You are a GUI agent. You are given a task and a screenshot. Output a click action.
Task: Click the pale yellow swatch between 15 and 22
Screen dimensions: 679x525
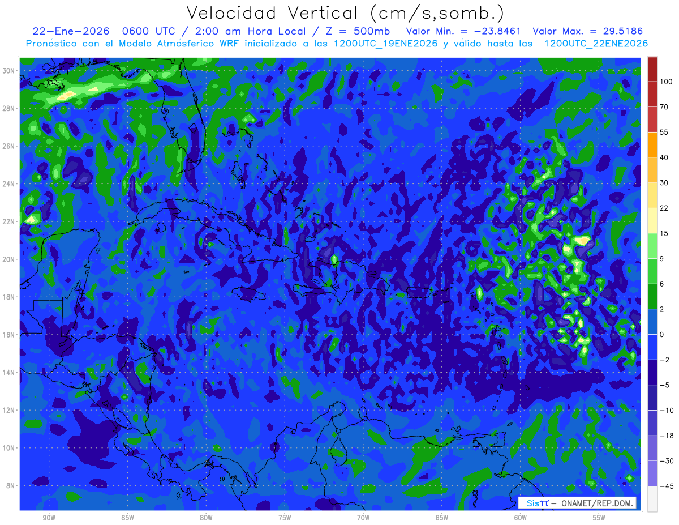[652, 220]
